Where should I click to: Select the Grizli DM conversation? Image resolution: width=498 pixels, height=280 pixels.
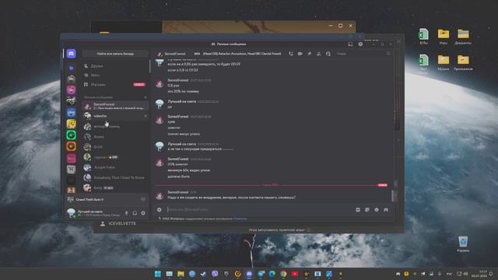115,147
